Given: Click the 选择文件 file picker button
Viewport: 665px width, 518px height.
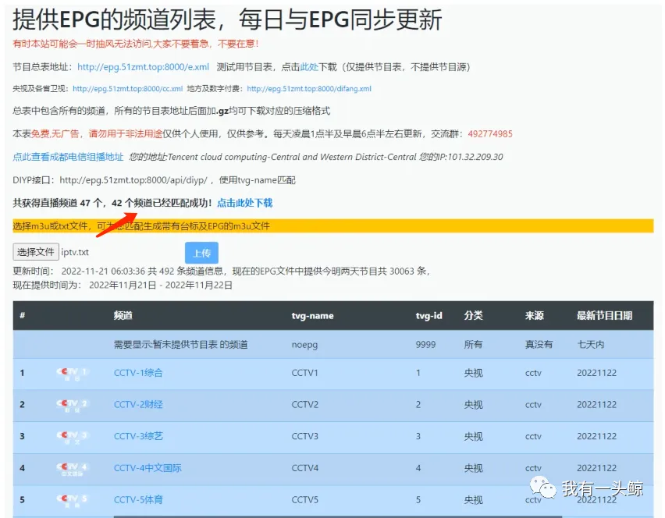Looking at the screenshot, I should (35, 252).
